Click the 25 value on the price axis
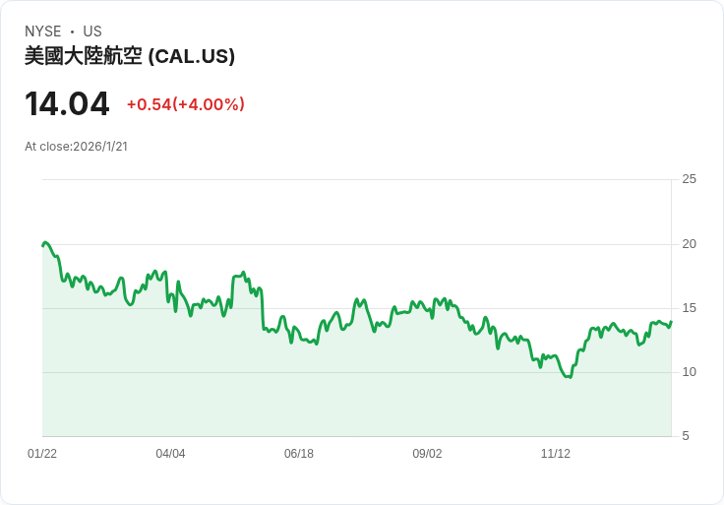 tap(689, 179)
